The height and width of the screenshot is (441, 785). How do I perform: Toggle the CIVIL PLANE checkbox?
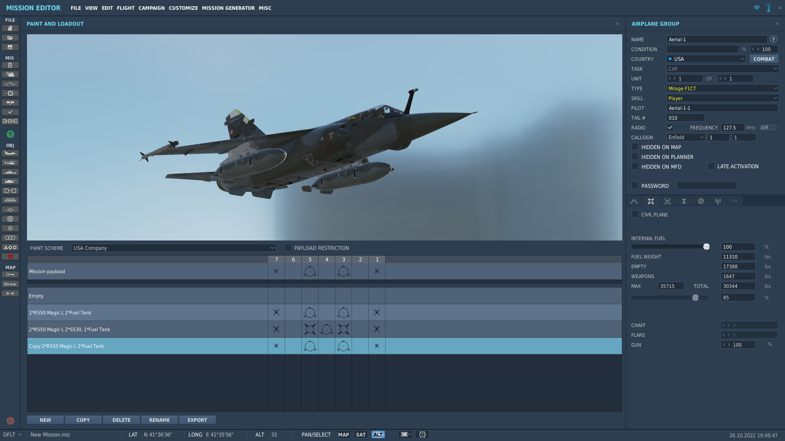click(635, 214)
